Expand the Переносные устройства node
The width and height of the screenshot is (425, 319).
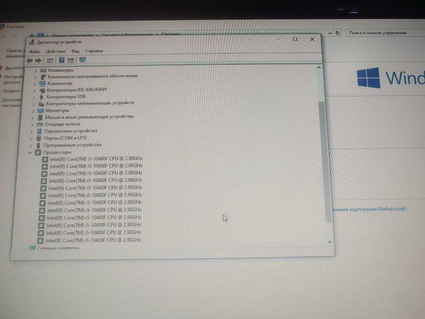tap(31, 132)
